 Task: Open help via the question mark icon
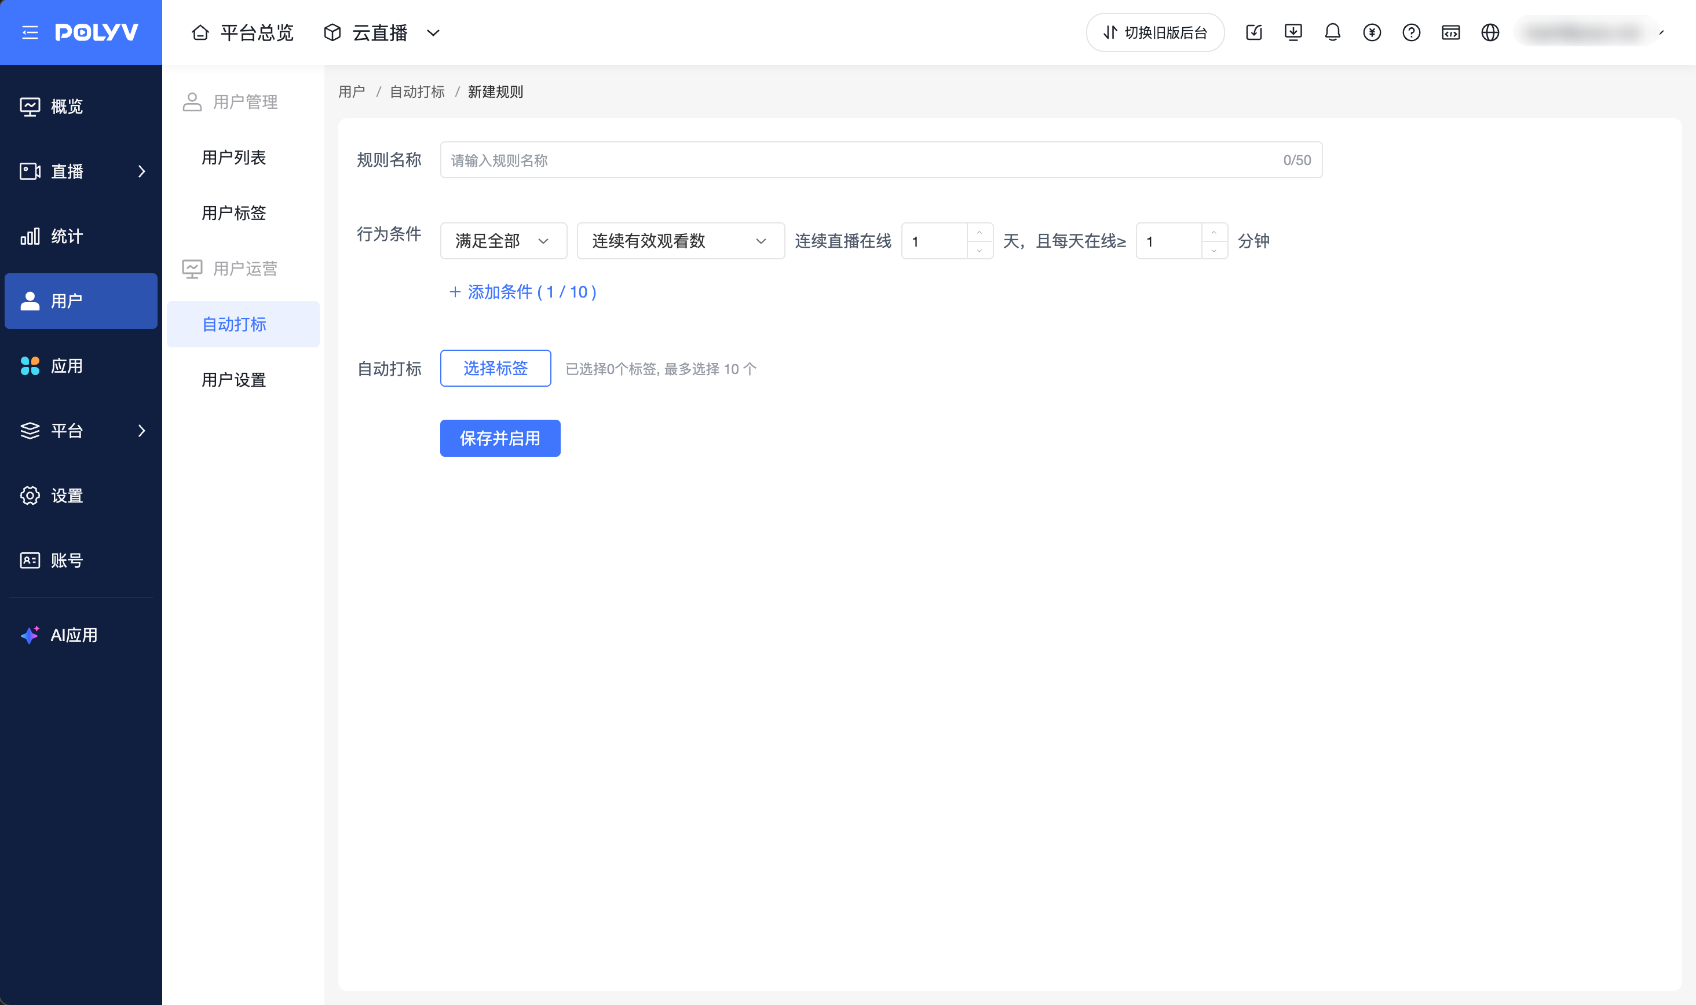(x=1411, y=32)
